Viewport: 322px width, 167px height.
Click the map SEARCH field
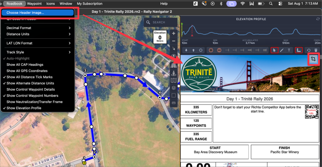point(161,23)
